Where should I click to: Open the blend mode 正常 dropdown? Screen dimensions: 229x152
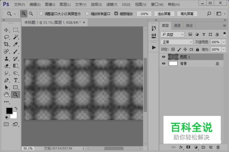pos(177,42)
